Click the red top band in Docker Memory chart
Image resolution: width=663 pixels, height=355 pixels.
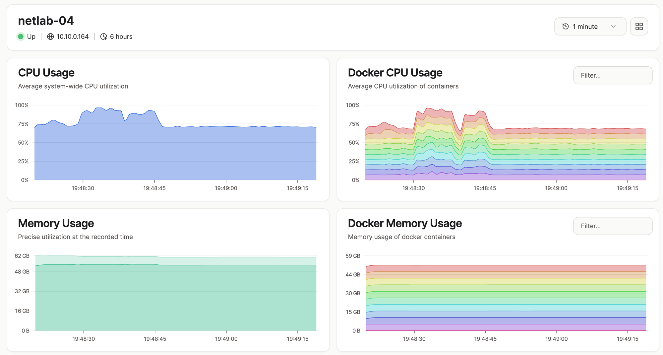506,268
